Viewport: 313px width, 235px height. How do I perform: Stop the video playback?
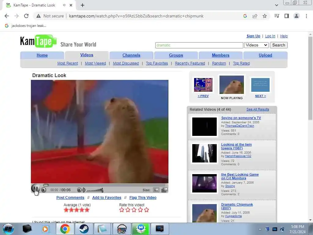[44, 190]
